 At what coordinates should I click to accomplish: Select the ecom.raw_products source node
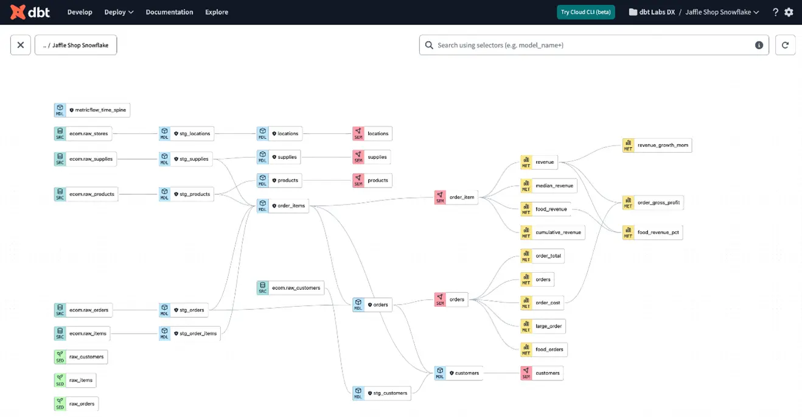pyautogui.click(x=86, y=194)
